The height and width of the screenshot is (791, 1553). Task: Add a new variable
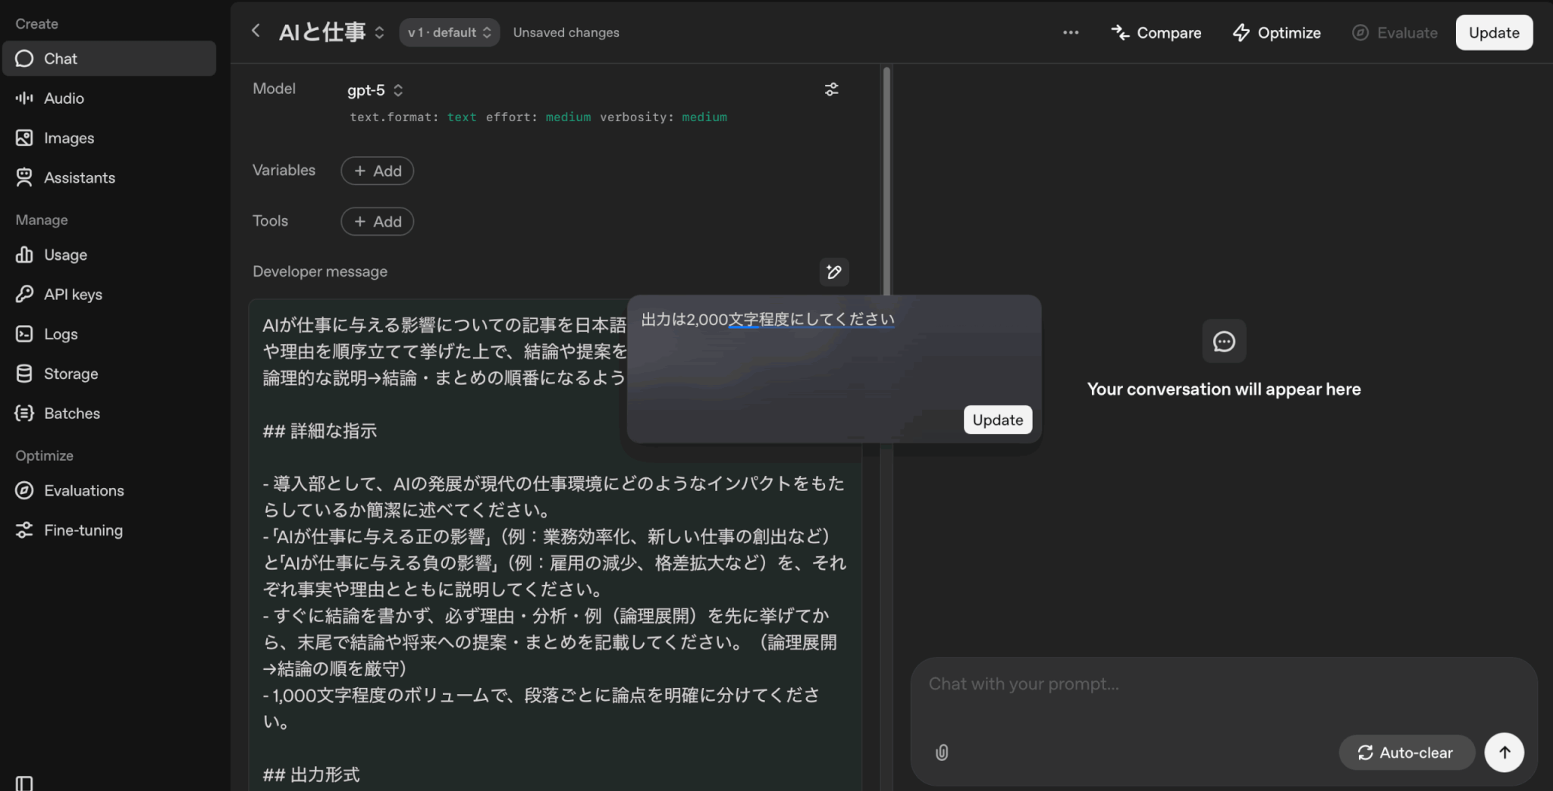click(377, 171)
